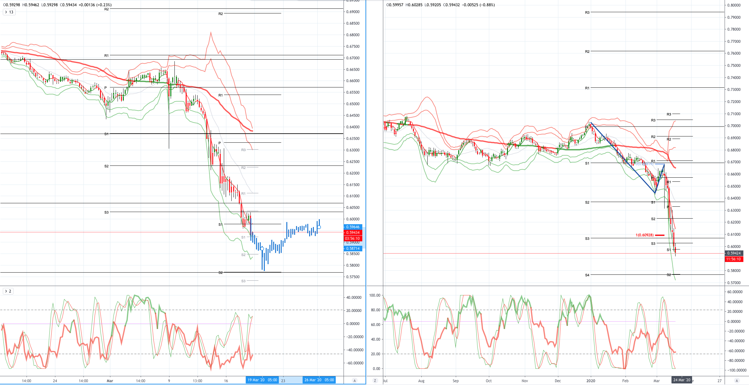This screenshot has width=749, height=385.
Task: Select the red 1(0.60928) Fibonacci level label
Action: pos(645,235)
